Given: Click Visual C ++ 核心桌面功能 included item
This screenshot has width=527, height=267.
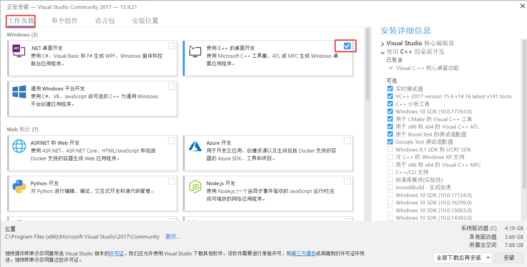Looking at the screenshot, I should coord(427,68).
